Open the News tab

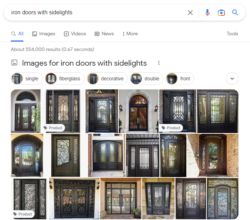tap(104, 34)
